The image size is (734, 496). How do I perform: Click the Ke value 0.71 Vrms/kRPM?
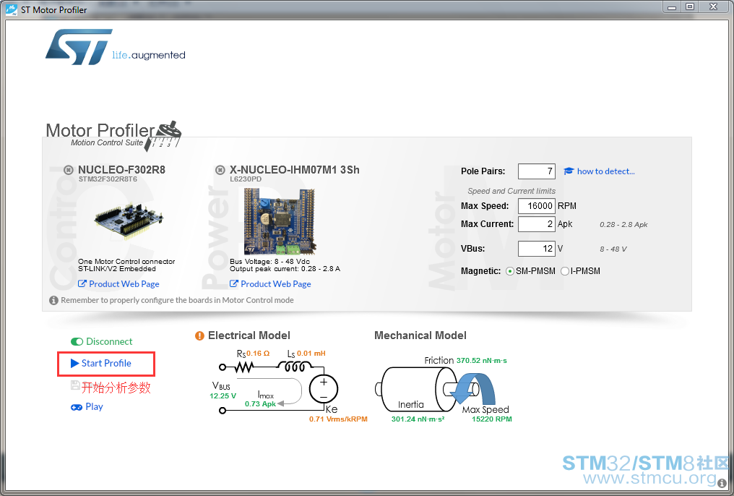click(338, 419)
